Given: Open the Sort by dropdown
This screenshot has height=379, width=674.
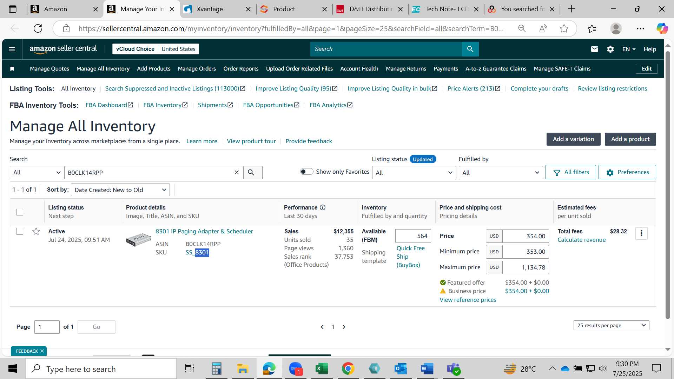Looking at the screenshot, I should (120, 190).
